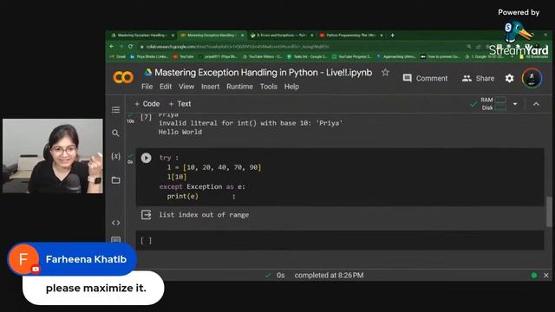Open the View menu
555x312 pixels.
pos(186,87)
